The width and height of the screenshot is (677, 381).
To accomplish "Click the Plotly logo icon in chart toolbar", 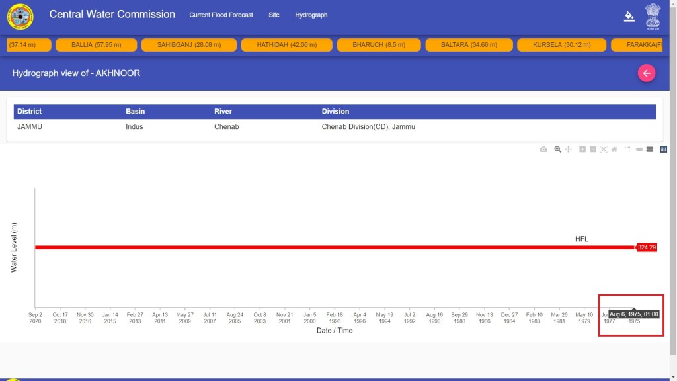I will click(664, 149).
